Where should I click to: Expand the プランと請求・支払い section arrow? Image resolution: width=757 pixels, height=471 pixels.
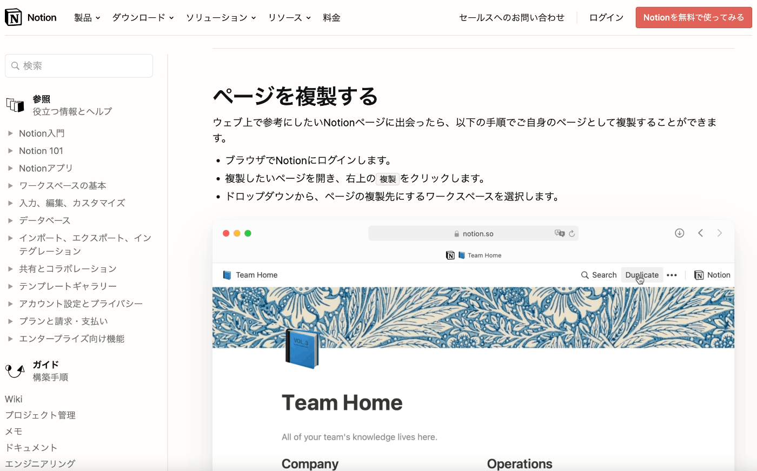[10, 321]
